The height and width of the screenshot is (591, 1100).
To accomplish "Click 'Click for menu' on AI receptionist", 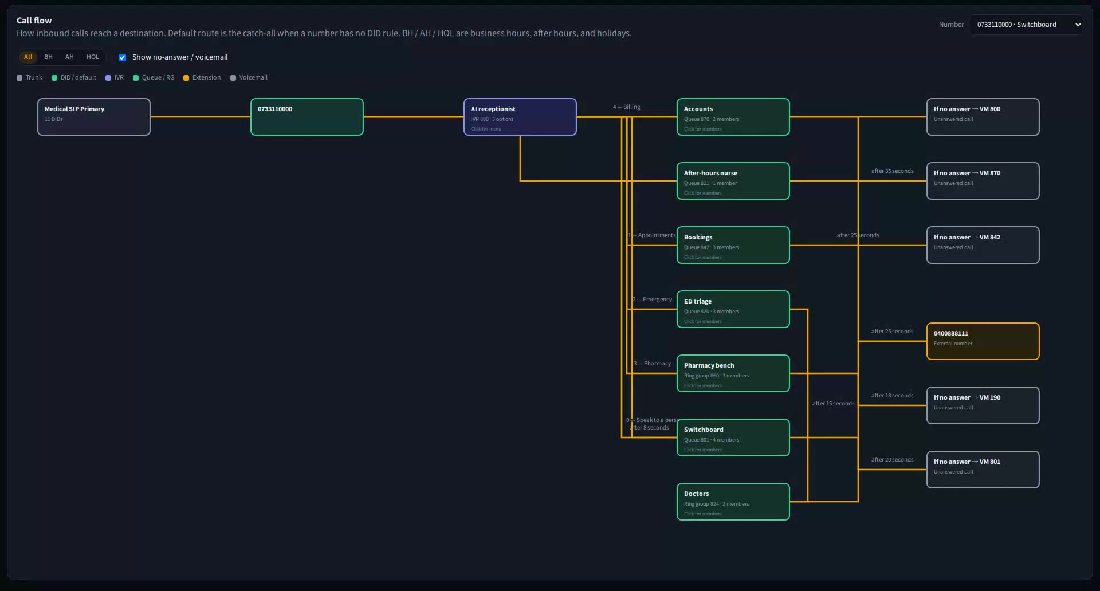I will pos(486,129).
